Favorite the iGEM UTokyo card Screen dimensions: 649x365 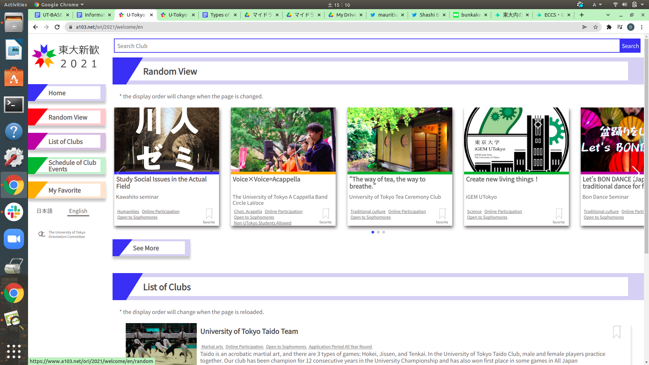click(559, 216)
